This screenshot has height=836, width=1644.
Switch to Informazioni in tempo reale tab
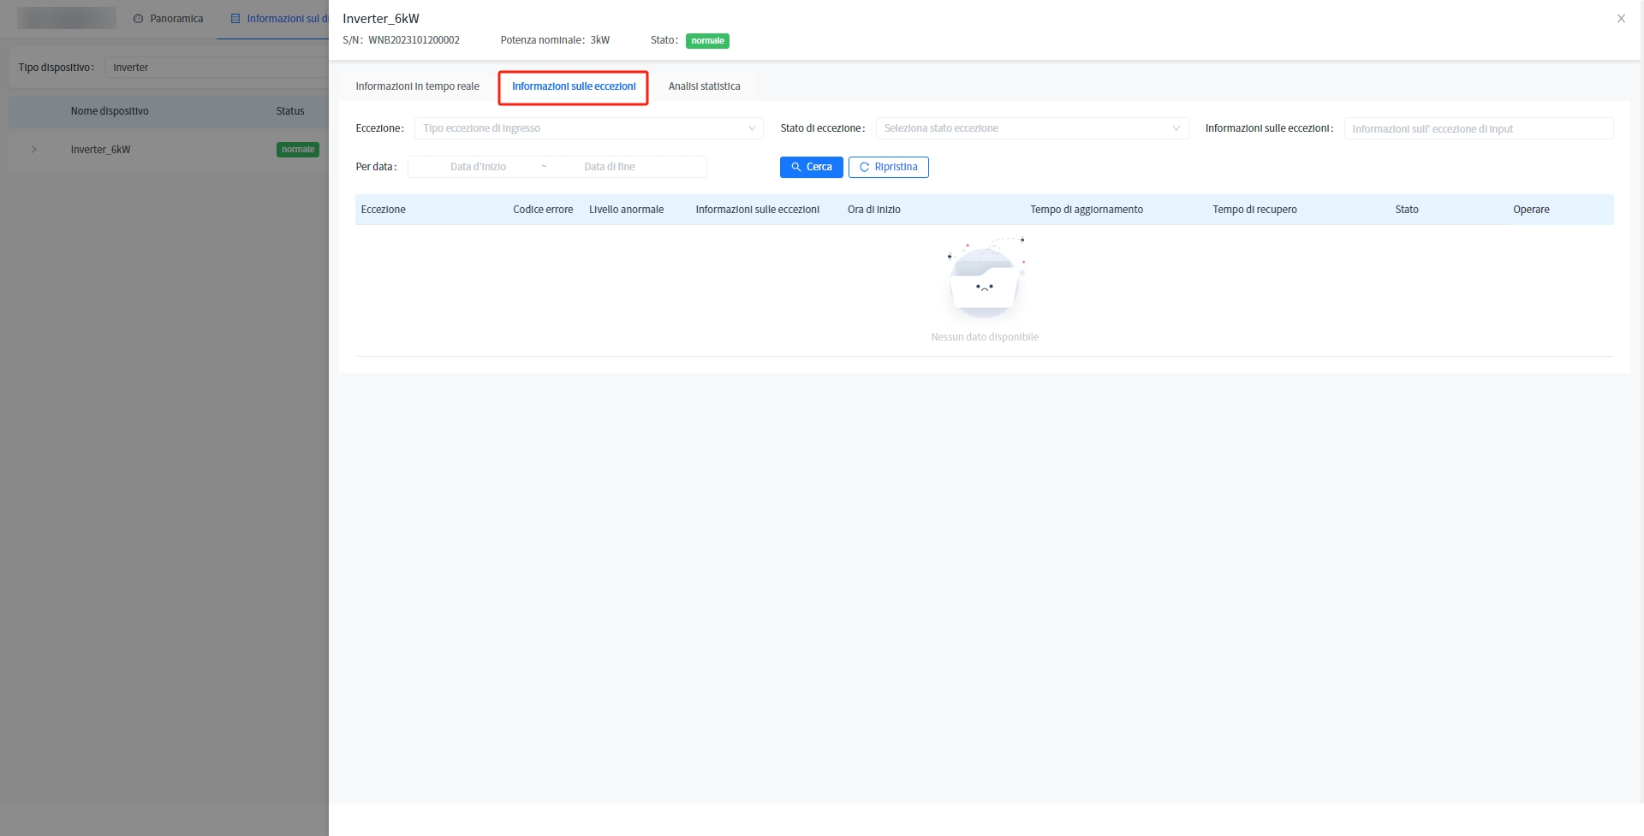click(x=417, y=86)
